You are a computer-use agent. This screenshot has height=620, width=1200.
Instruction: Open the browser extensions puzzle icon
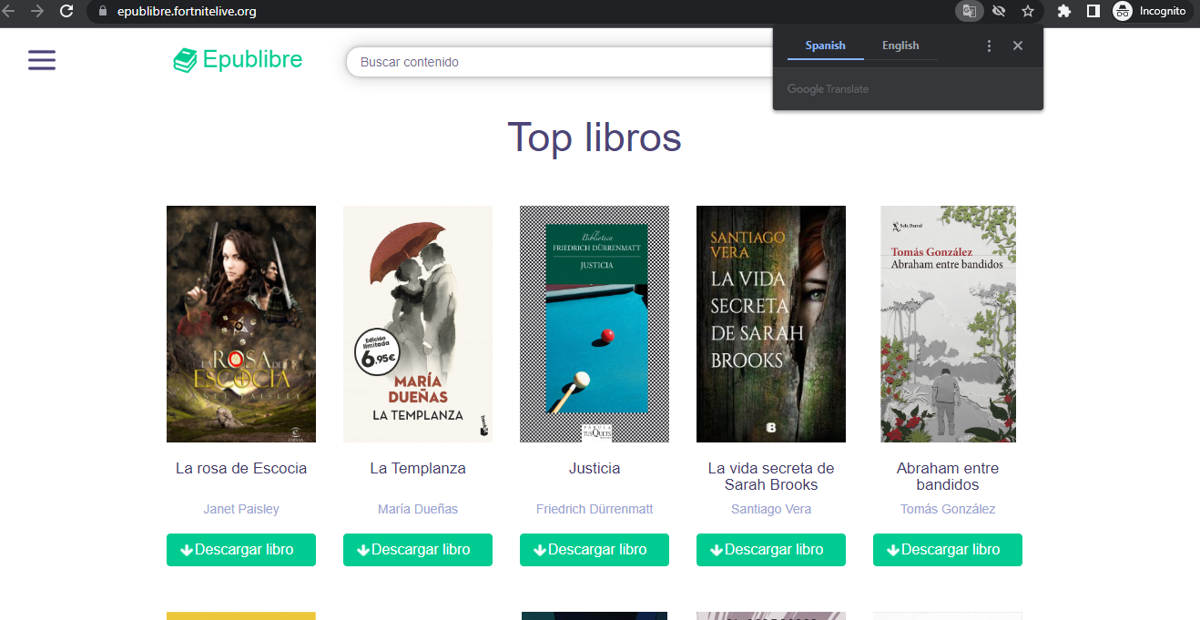tap(1063, 11)
